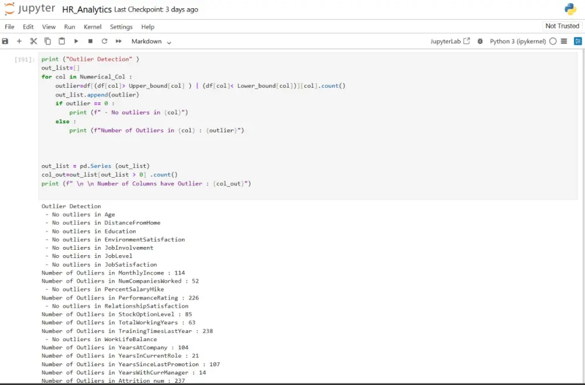The image size is (585, 385).
Task: Click the kernel busy status circle
Action: click(x=553, y=41)
